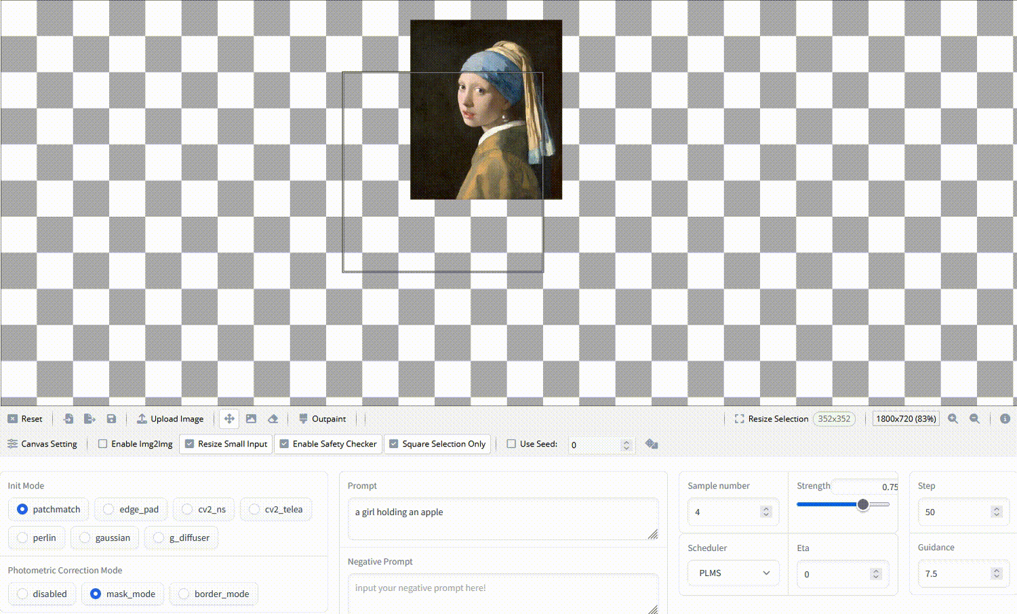Click the Reset button
Viewport: 1017px width, 614px height.
[25, 419]
